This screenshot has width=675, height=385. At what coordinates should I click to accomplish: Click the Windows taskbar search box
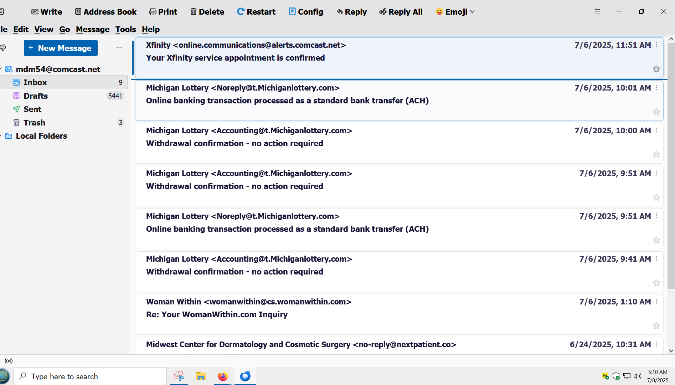[90, 376]
